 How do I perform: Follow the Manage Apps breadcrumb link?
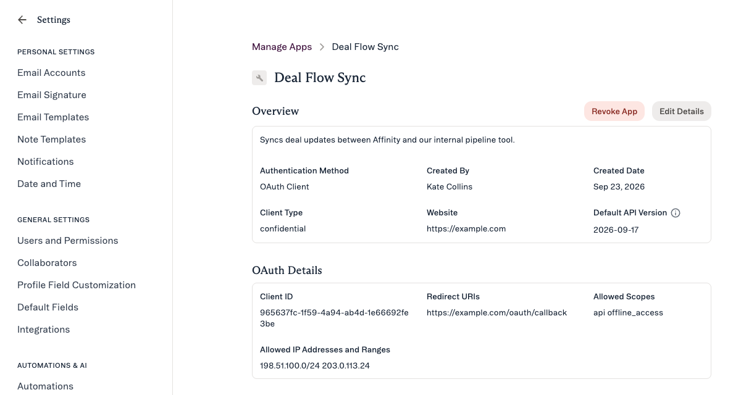point(282,47)
